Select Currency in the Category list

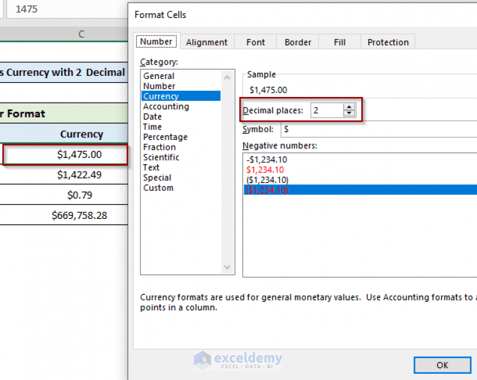pyautogui.click(x=181, y=96)
